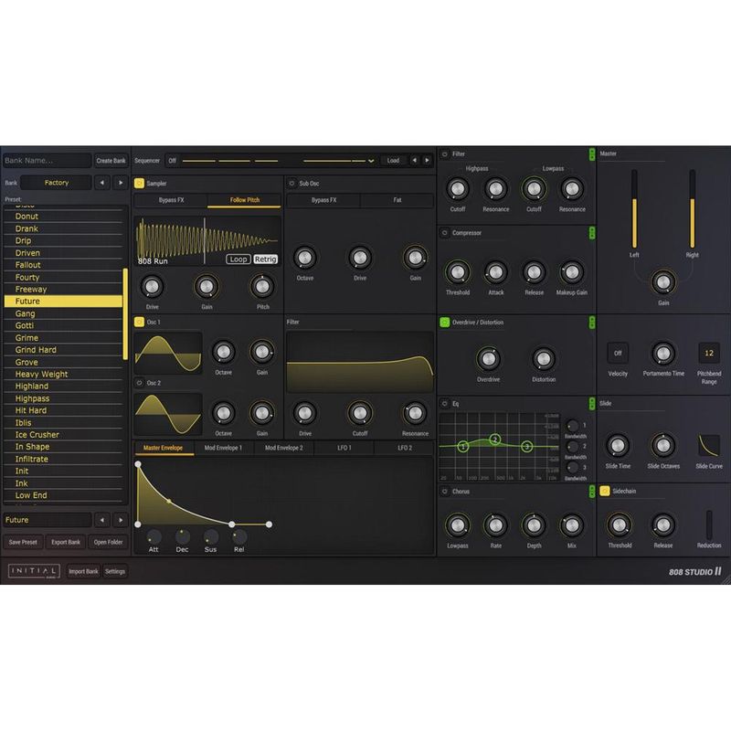Screen dimensions: 731x731
Task: Click the Save Preset button
Action: (x=23, y=542)
